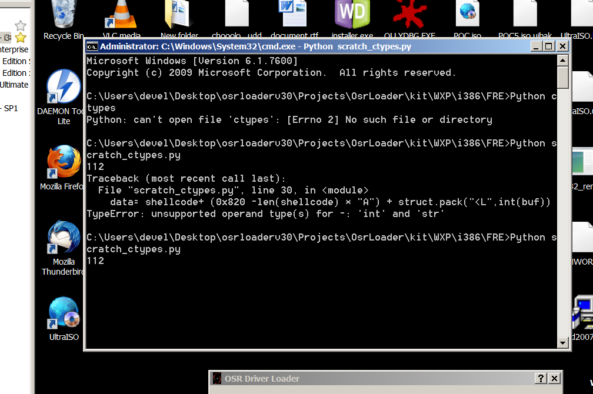593x394 pixels.
Task: Toggle the gold star in left panel
Action: point(21,38)
